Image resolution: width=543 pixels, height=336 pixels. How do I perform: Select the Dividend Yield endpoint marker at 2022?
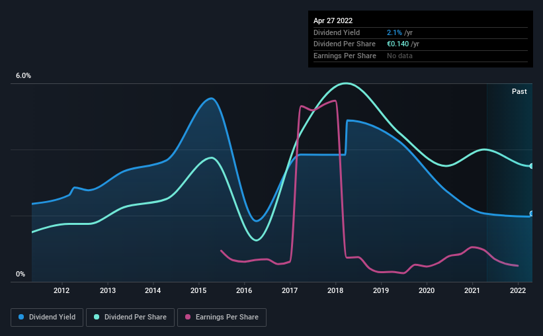[x=532, y=214]
